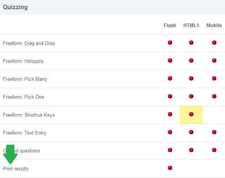The image size is (225, 178).
Task: Click the Mobile dot for Freeform: Text Entry
Action: pyautogui.click(x=214, y=132)
